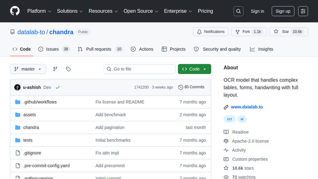View the 80 Commits history

191,87
